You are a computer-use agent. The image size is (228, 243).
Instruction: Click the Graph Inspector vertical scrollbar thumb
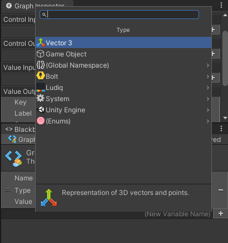click(x=225, y=58)
